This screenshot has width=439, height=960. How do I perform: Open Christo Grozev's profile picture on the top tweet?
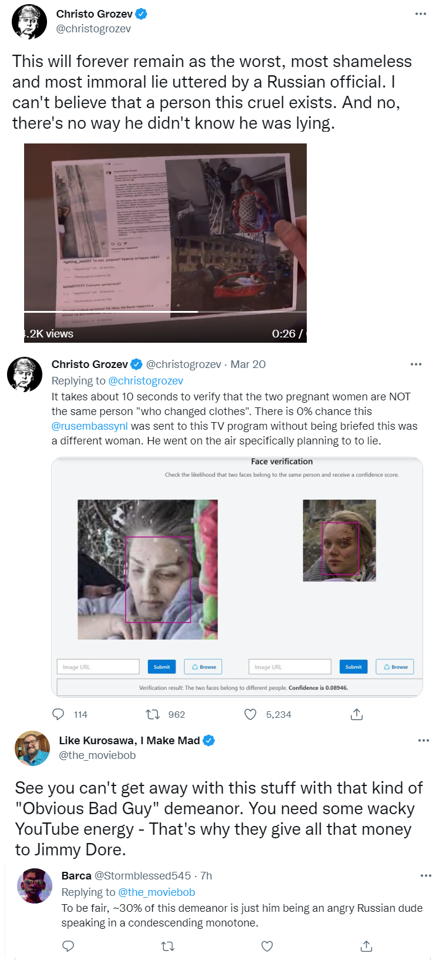pyautogui.click(x=29, y=22)
